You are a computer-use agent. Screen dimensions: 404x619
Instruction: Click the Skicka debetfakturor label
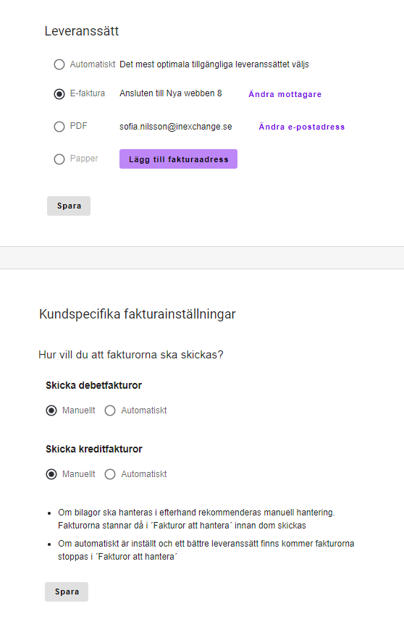pyautogui.click(x=93, y=385)
